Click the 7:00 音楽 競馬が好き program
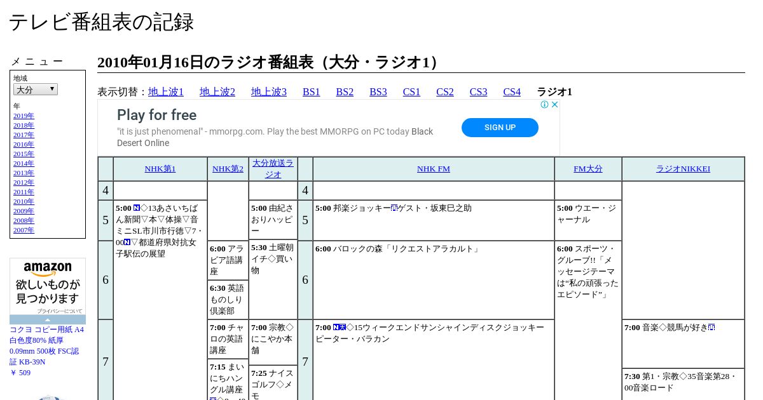This screenshot has width=763, height=400. point(683,343)
